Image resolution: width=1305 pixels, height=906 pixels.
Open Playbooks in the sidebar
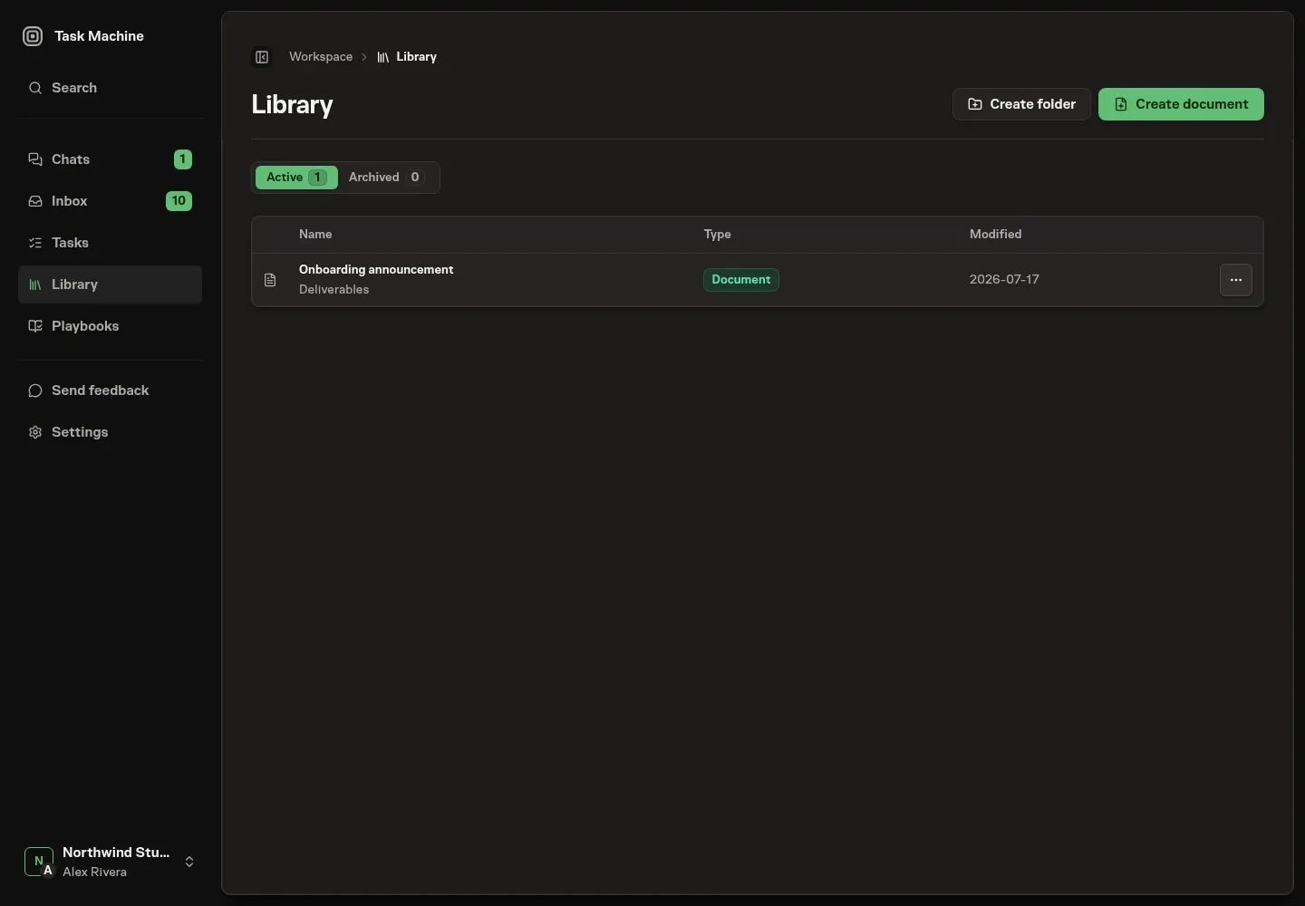[110, 326]
